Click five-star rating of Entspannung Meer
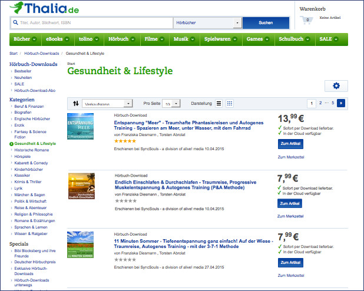The image size is (364, 291). 125,141
